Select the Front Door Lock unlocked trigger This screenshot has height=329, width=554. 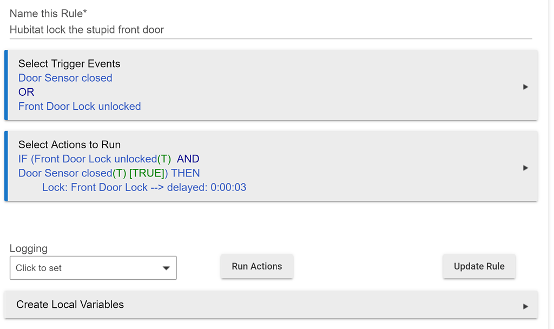[80, 107]
